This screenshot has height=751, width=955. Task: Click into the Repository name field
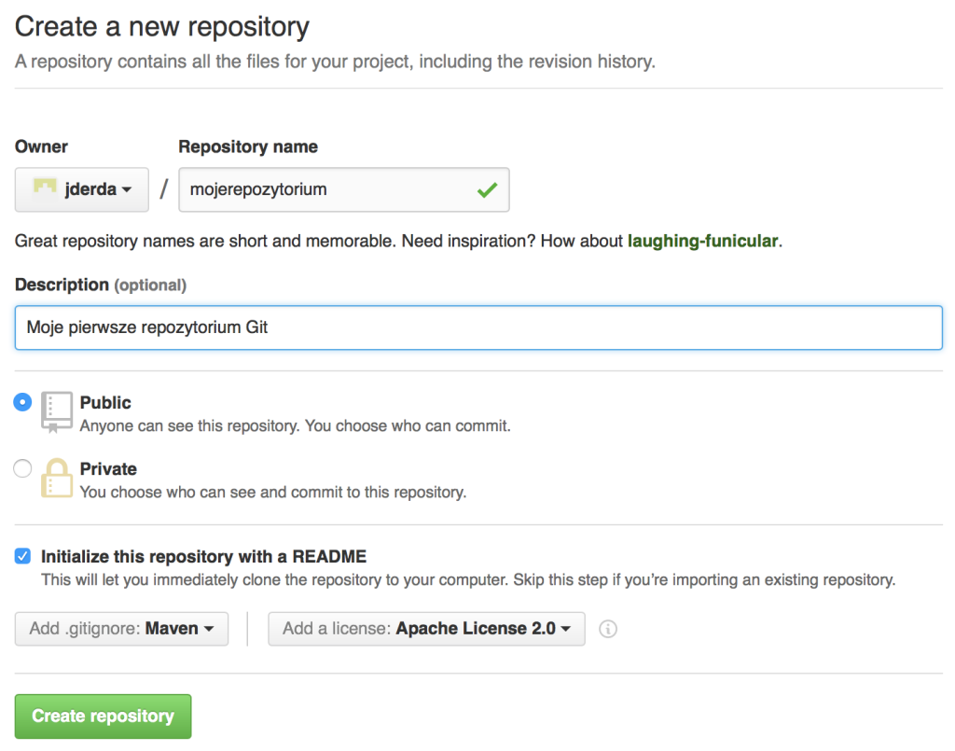[343, 189]
